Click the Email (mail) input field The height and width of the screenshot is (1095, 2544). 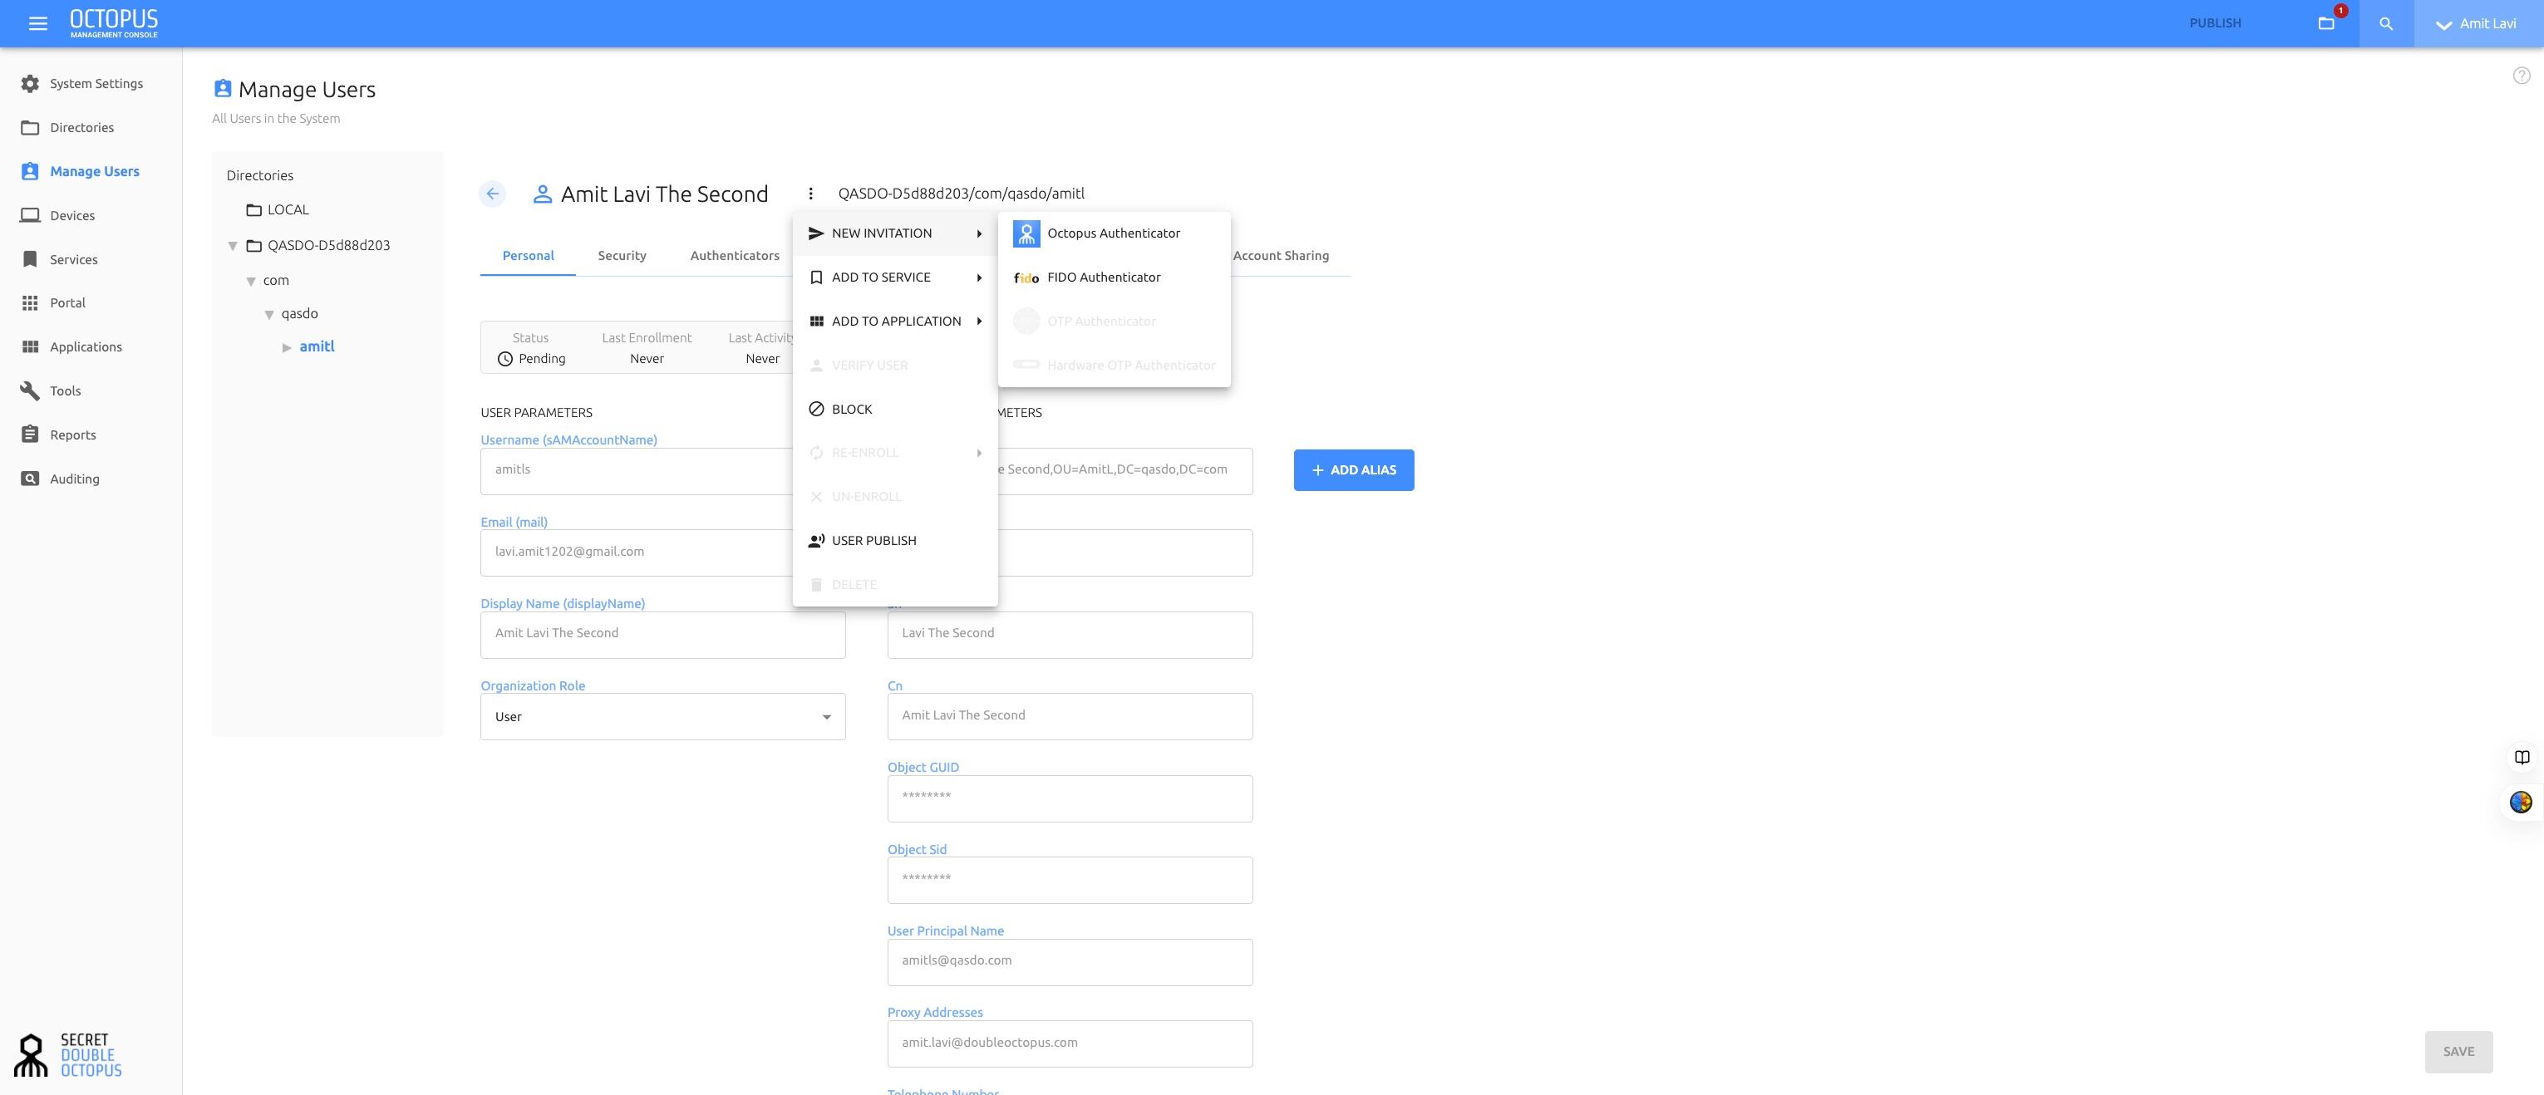point(637,553)
